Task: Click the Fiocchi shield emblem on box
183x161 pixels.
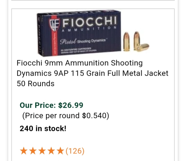Action: (54, 25)
